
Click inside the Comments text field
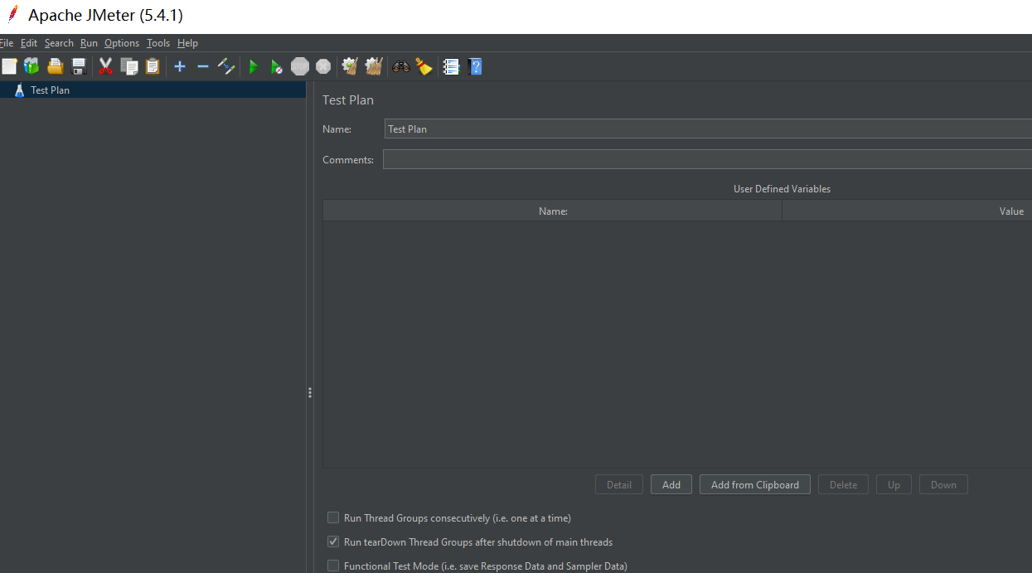pos(707,159)
